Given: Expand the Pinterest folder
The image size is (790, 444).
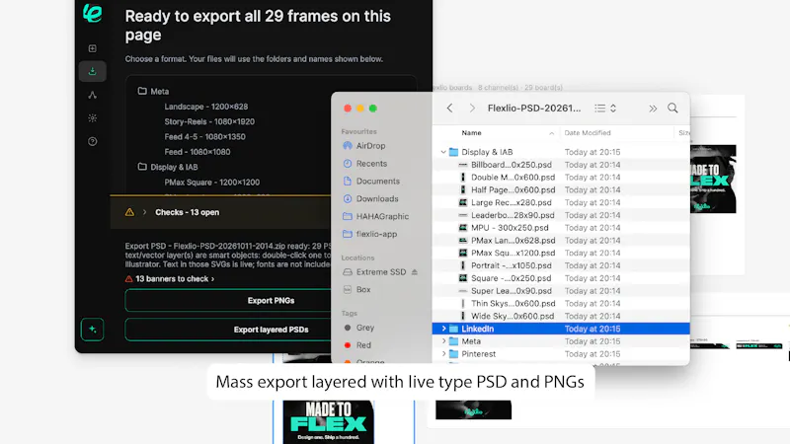Looking at the screenshot, I should (443, 353).
